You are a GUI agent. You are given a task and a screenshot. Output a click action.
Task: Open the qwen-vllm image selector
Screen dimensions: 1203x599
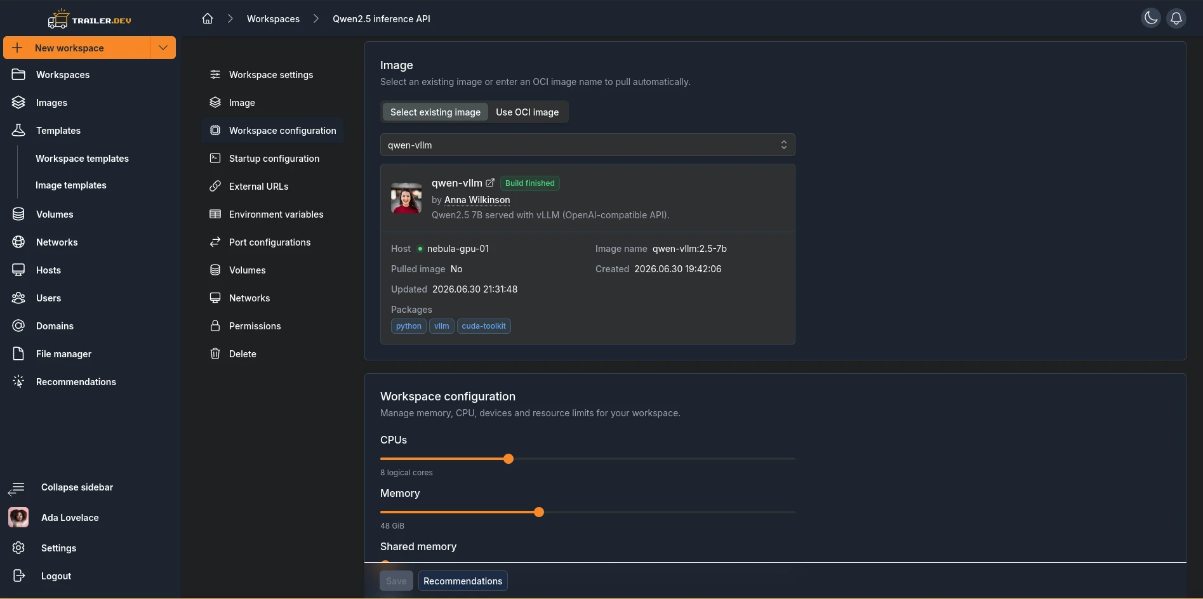(x=587, y=145)
